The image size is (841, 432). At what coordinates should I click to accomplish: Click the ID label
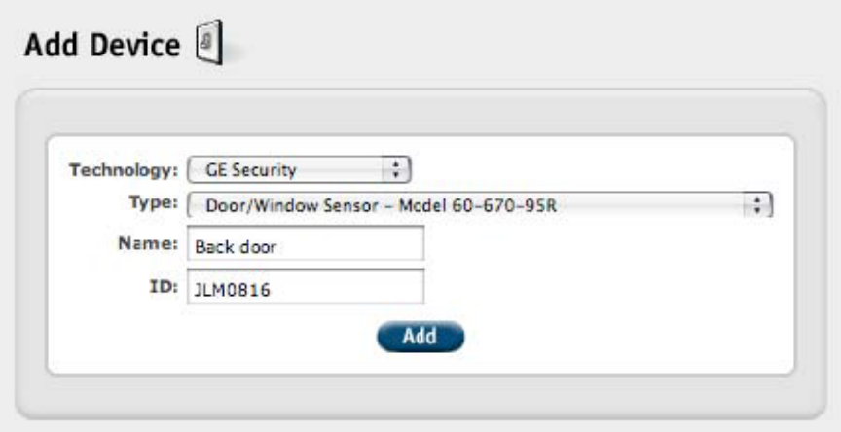[x=162, y=286]
